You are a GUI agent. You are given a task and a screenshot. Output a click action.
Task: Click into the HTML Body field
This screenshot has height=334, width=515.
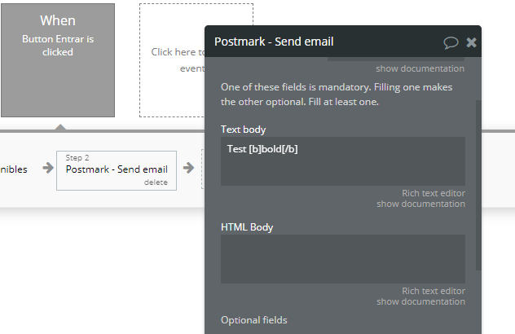[x=342, y=259]
